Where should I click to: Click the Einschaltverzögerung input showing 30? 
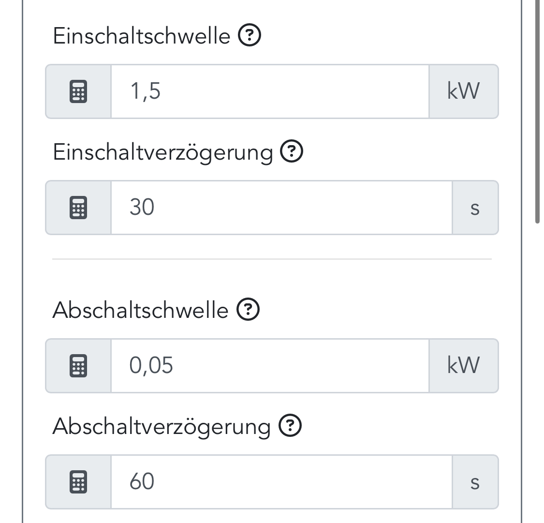coord(281,208)
